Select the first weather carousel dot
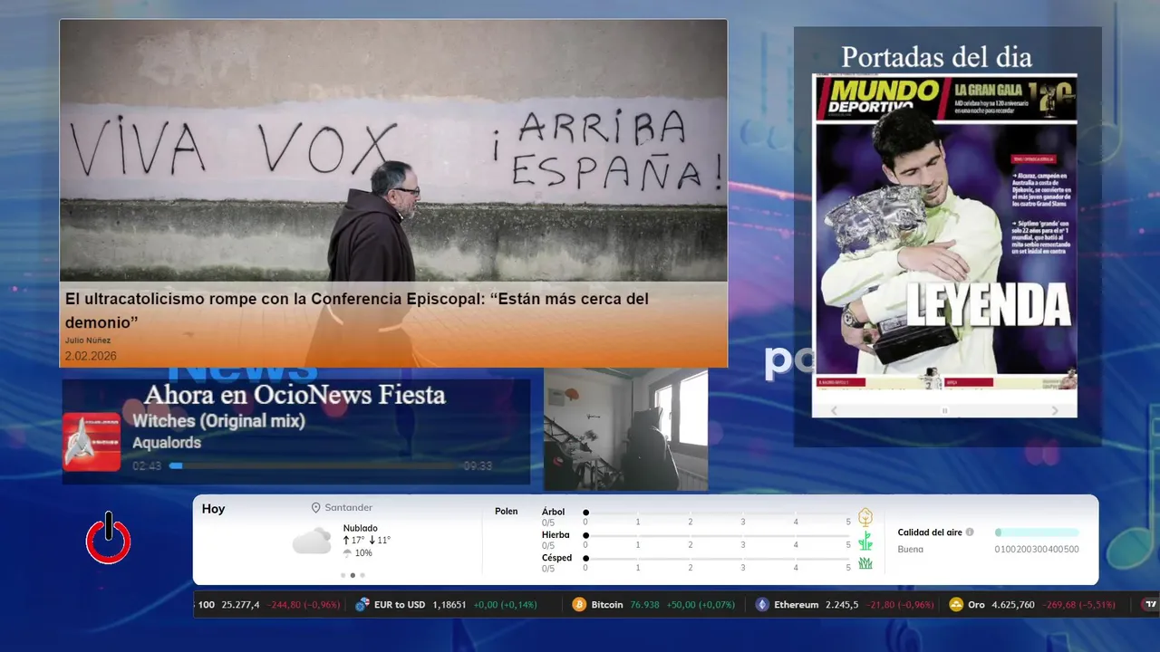 343,575
